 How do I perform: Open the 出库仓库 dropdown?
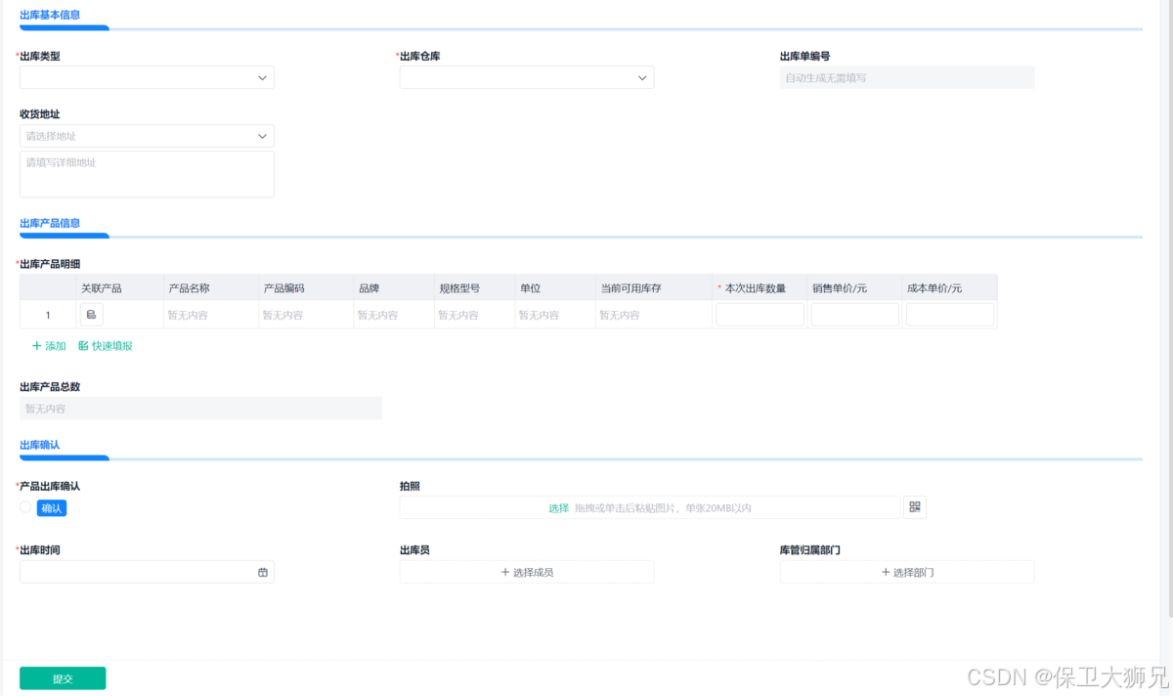(527, 77)
